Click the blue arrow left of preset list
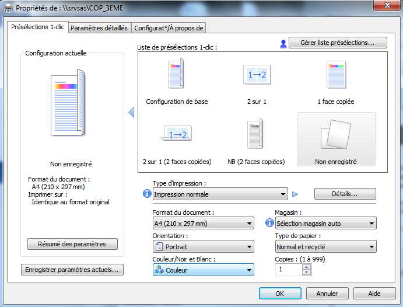Viewport: 403px width, 307px height. pos(131,112)
